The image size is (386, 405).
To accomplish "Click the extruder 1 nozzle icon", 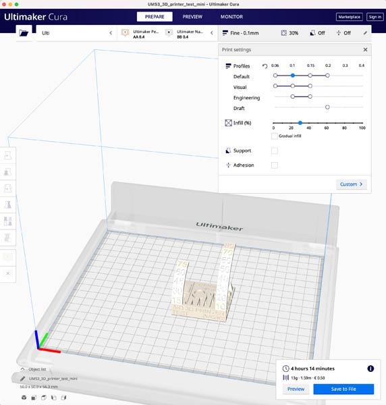I will (x=126, y=33).
